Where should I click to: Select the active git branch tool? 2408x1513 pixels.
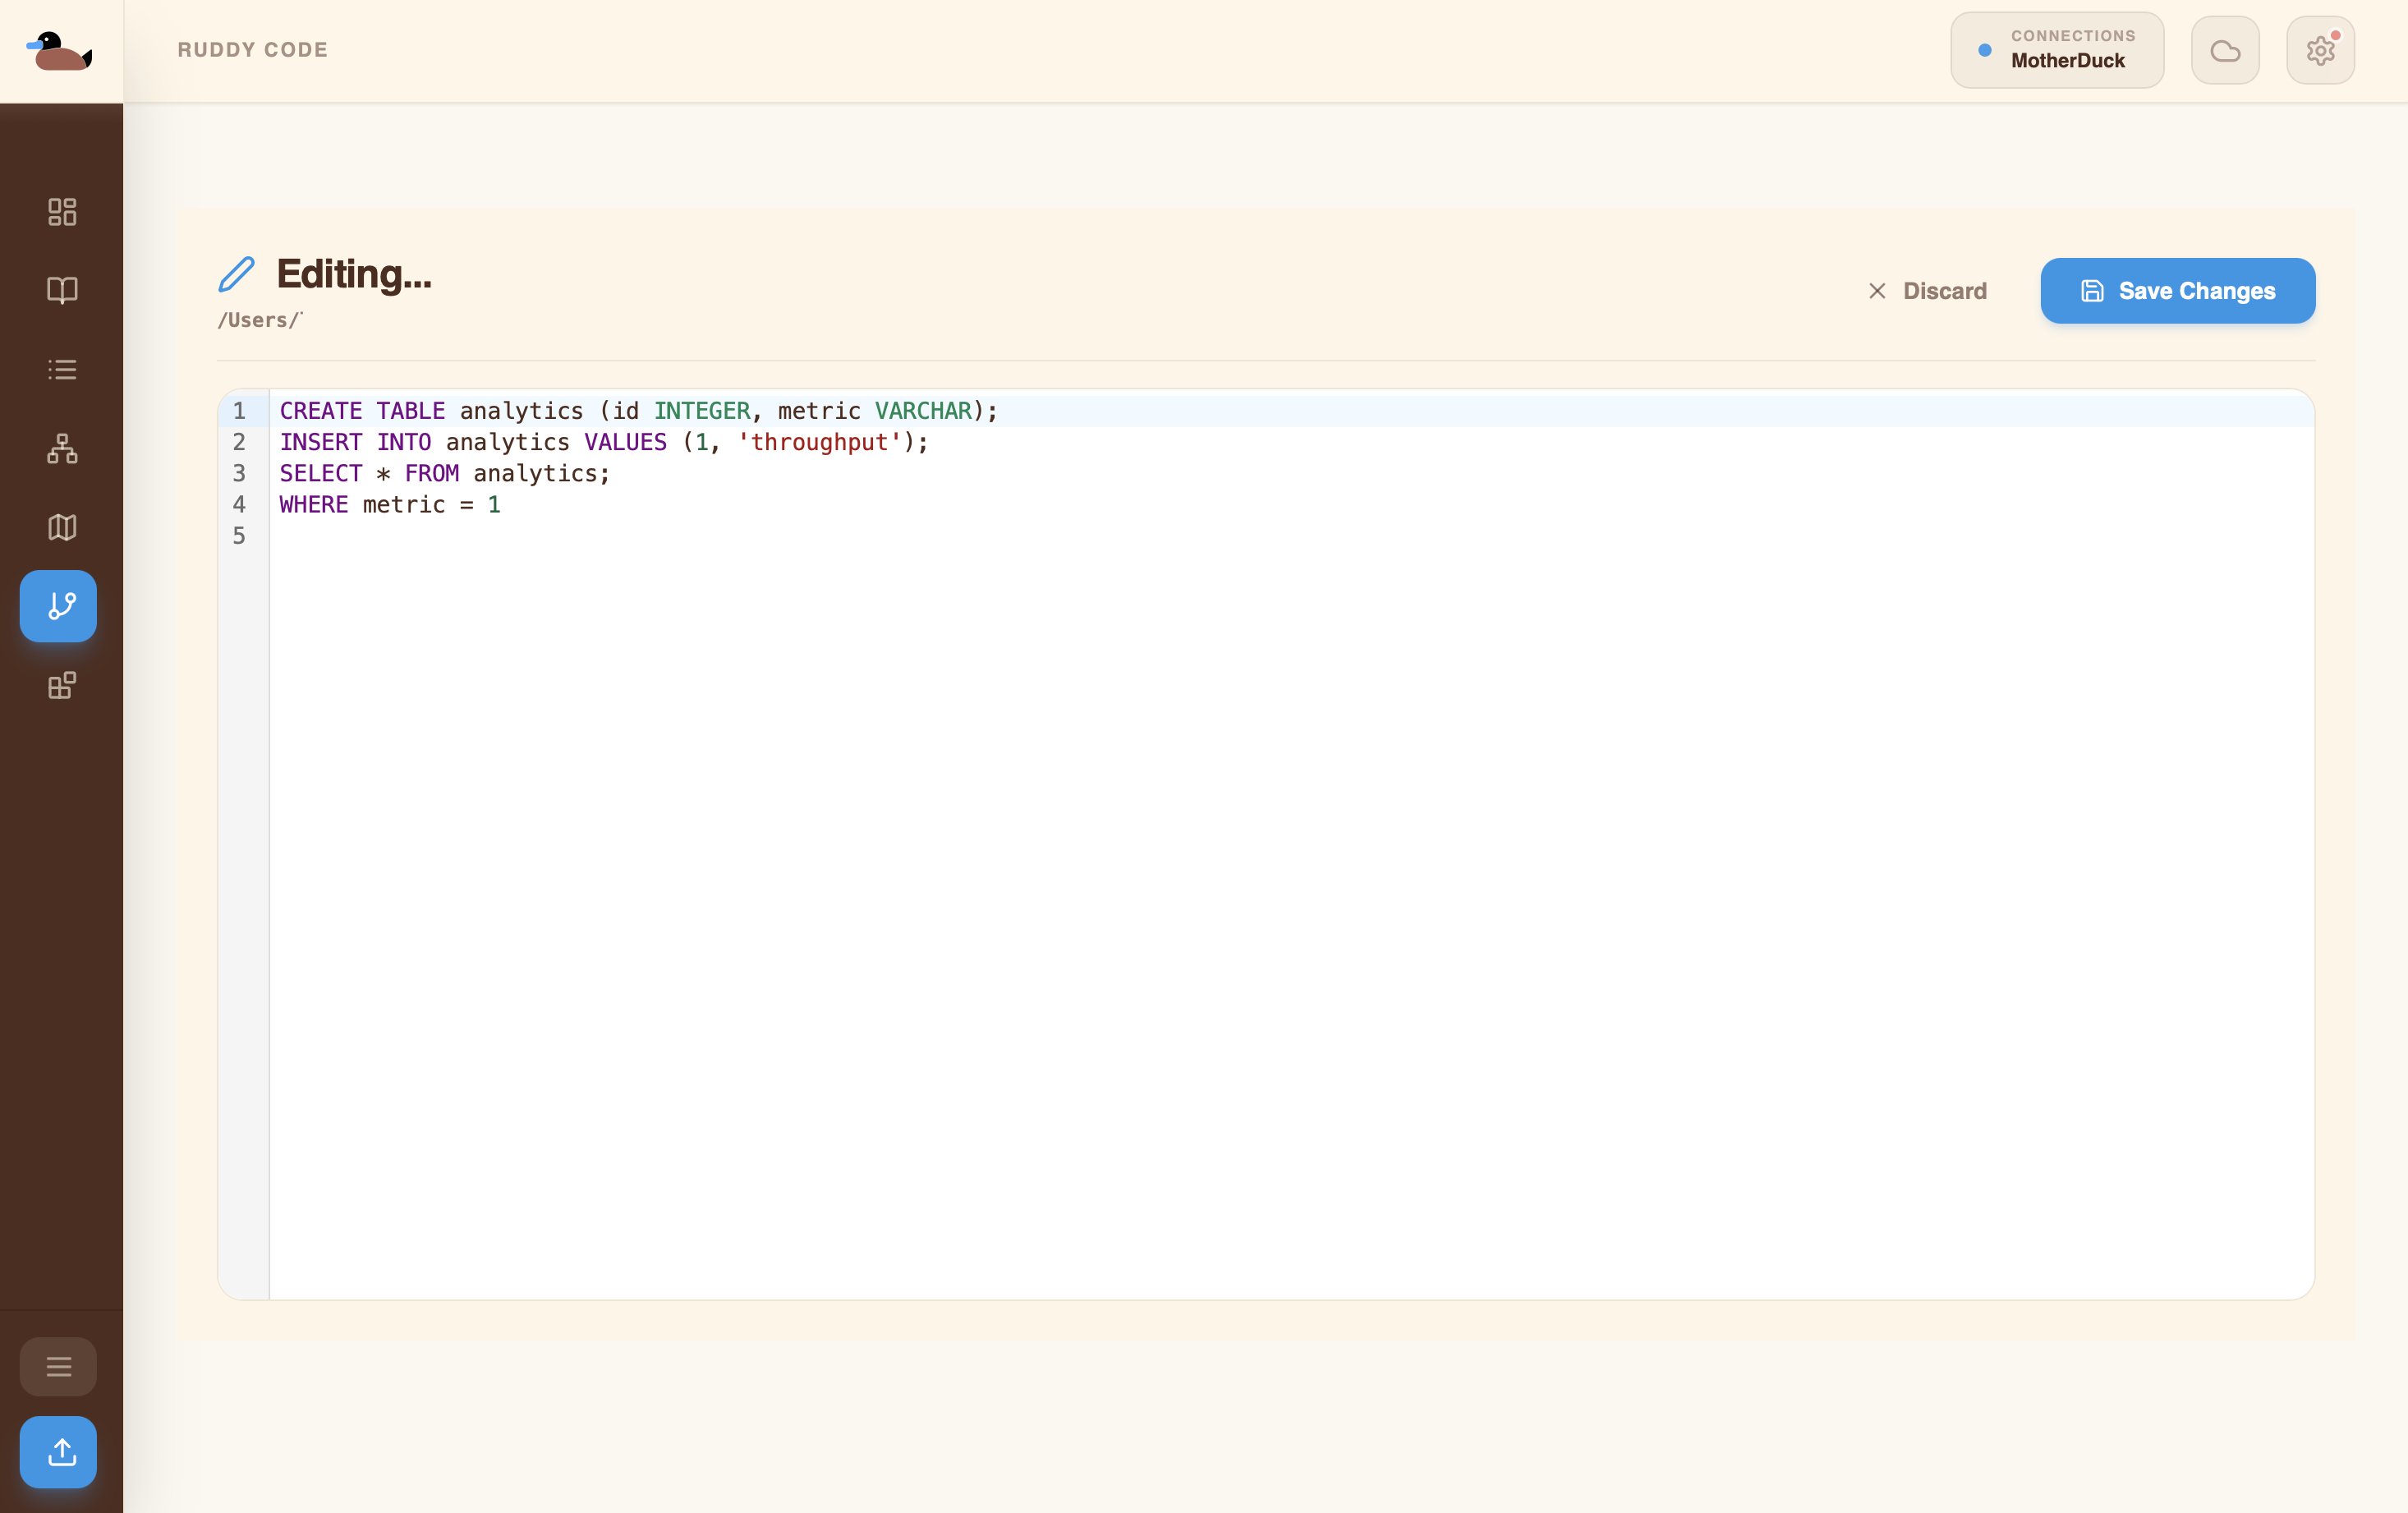[x=58, y=605]
